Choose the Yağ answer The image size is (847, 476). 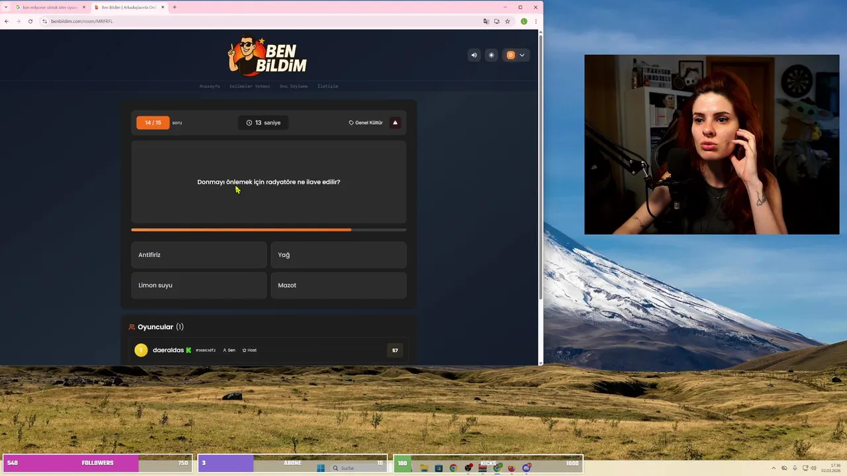[338, 255]
